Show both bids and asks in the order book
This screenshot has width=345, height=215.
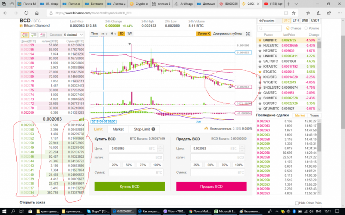point(25,35)
